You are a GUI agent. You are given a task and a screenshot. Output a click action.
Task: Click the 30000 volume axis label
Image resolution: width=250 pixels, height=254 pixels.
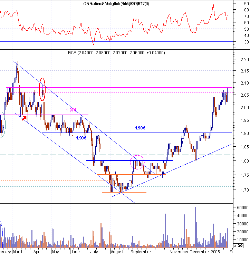pos(243,224)
